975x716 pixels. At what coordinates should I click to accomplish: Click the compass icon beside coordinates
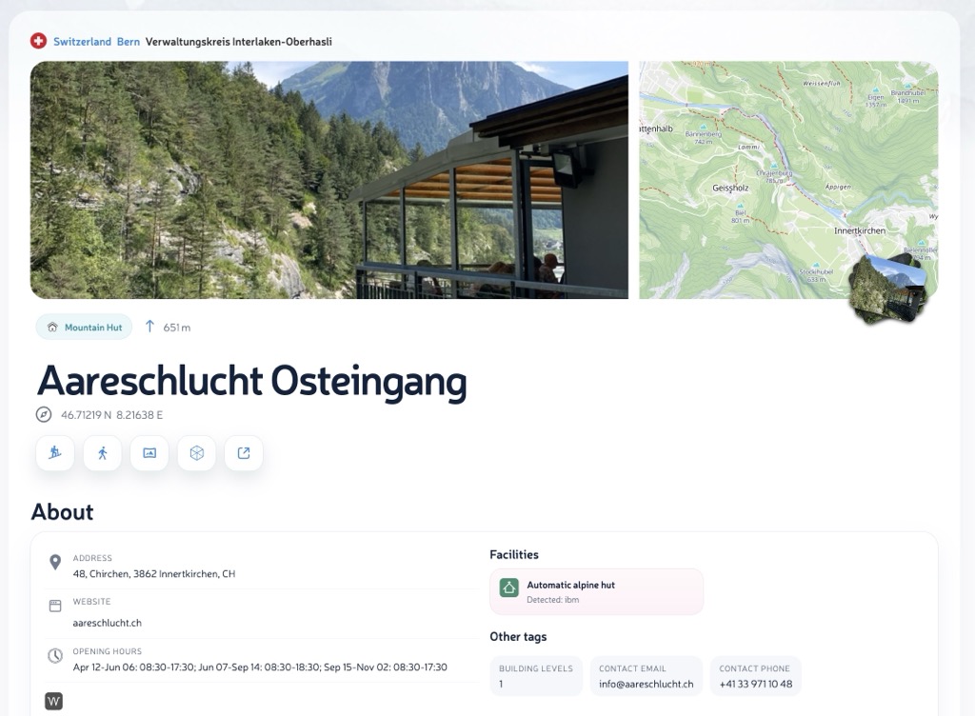click(44, 414)
